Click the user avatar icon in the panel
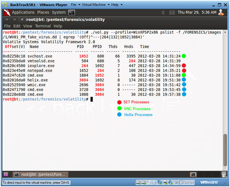 click(x=221, y=12)
